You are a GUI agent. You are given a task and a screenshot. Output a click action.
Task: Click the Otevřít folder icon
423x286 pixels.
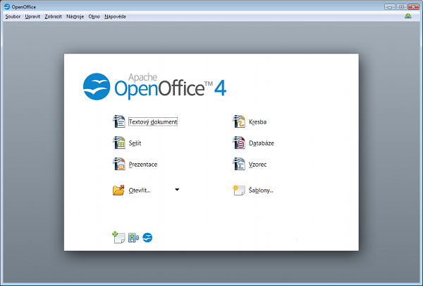tap(118, 190)
